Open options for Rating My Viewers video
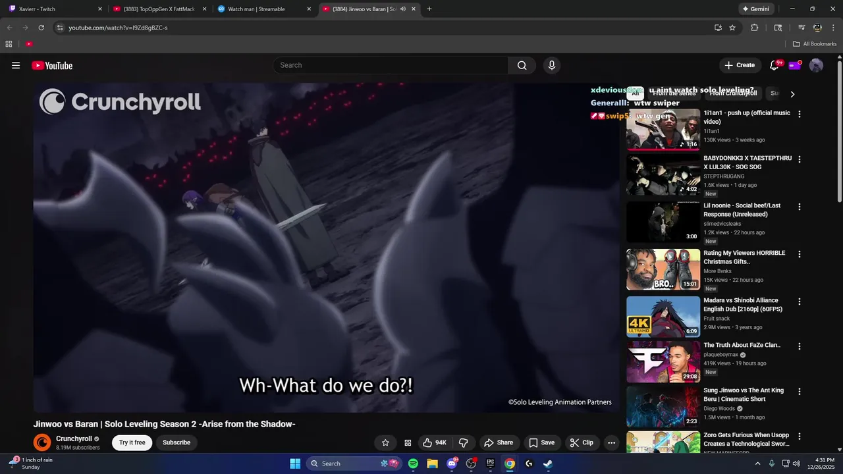Image resolution: width=843 pixels, height=474 pixels. click(x=800, y=254)
